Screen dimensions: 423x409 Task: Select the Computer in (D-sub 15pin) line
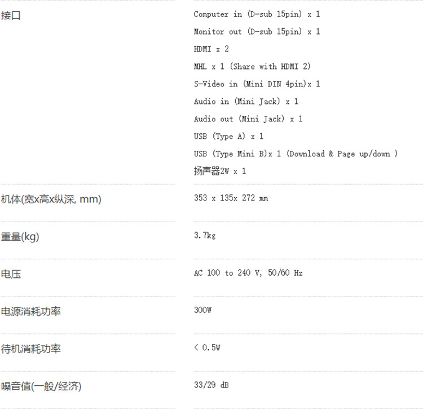pos(257,14)
